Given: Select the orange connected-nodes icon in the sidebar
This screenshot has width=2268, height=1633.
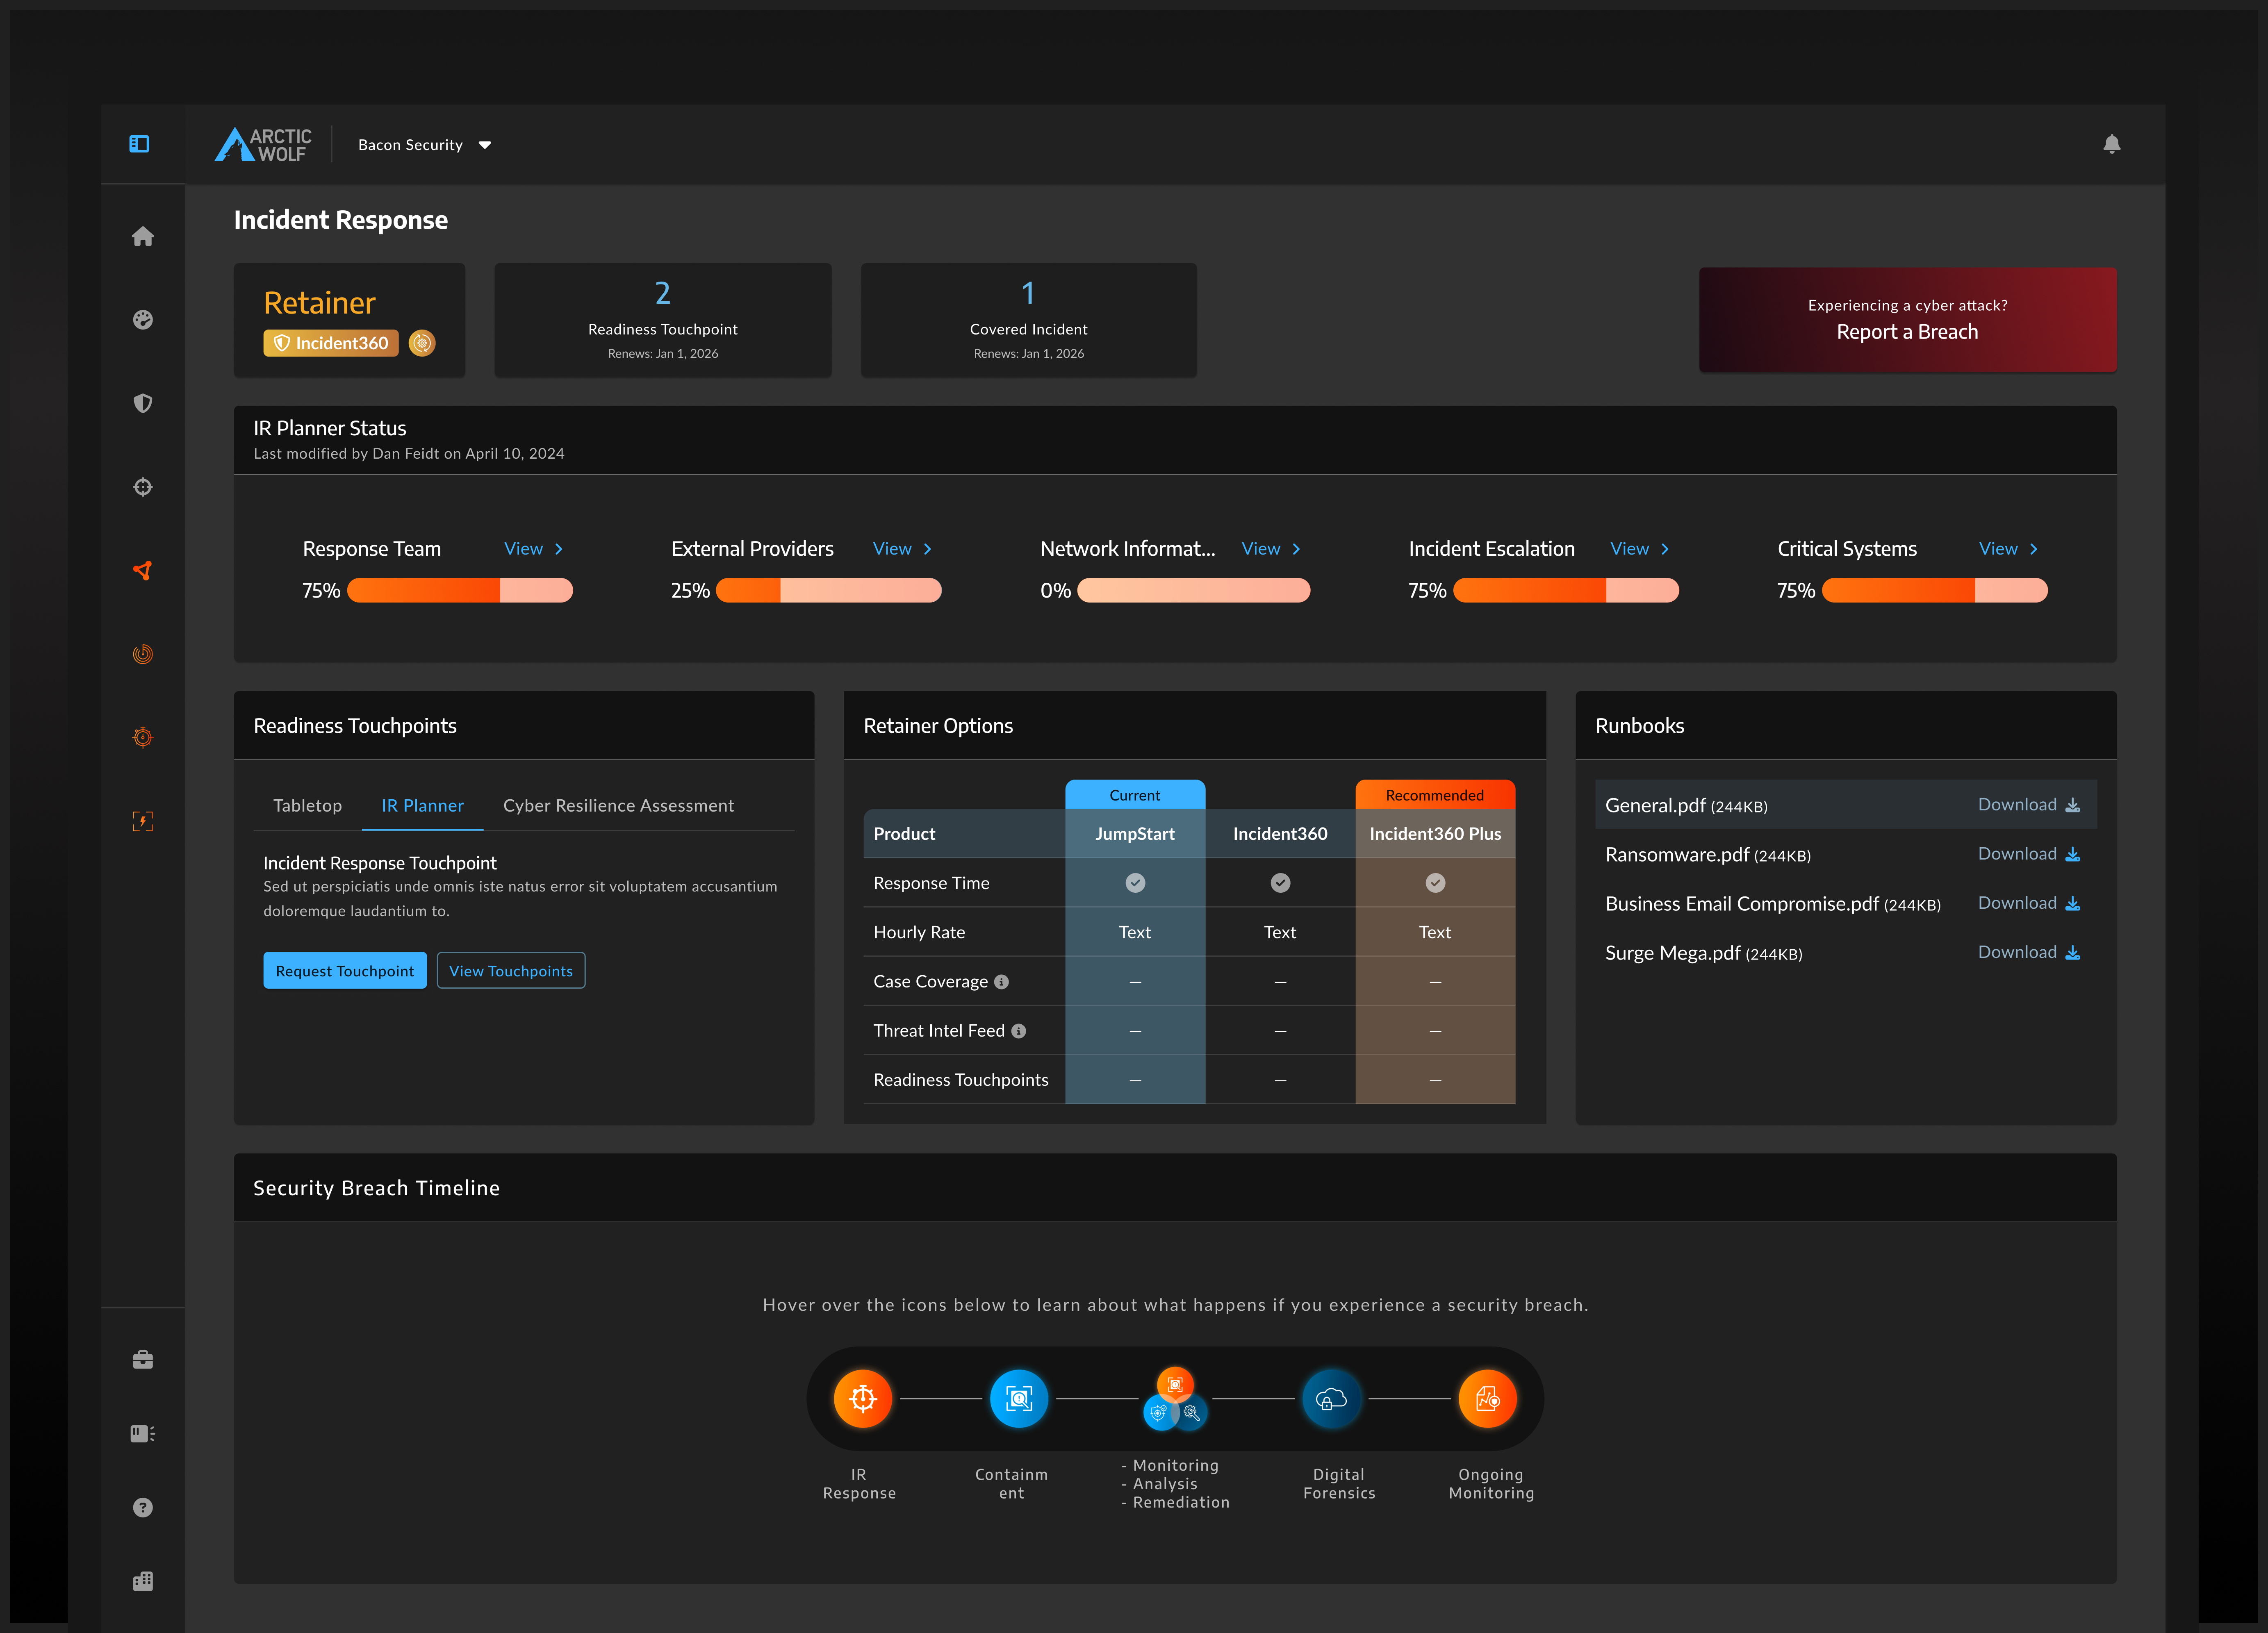Looking at the screenshot, I should (143, 570).
